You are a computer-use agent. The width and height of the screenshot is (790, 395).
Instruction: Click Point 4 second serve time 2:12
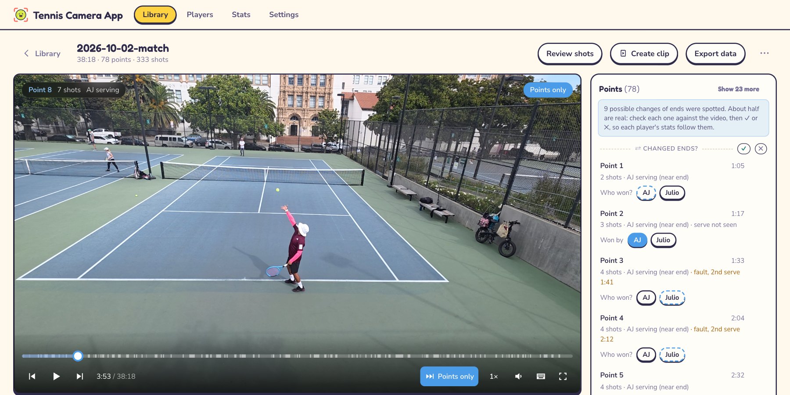point(607,339)
